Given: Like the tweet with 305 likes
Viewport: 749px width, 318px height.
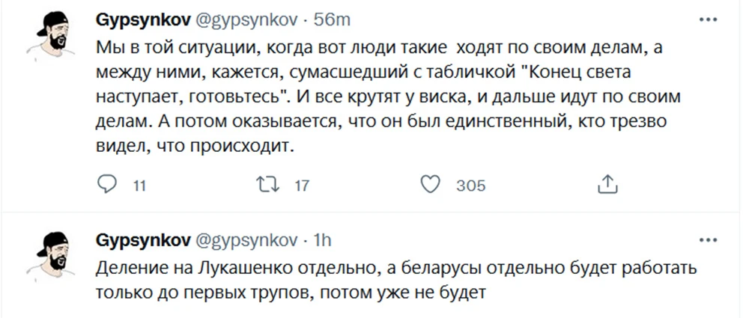Looking at the screenshot, I should click(x=429, y=184).
